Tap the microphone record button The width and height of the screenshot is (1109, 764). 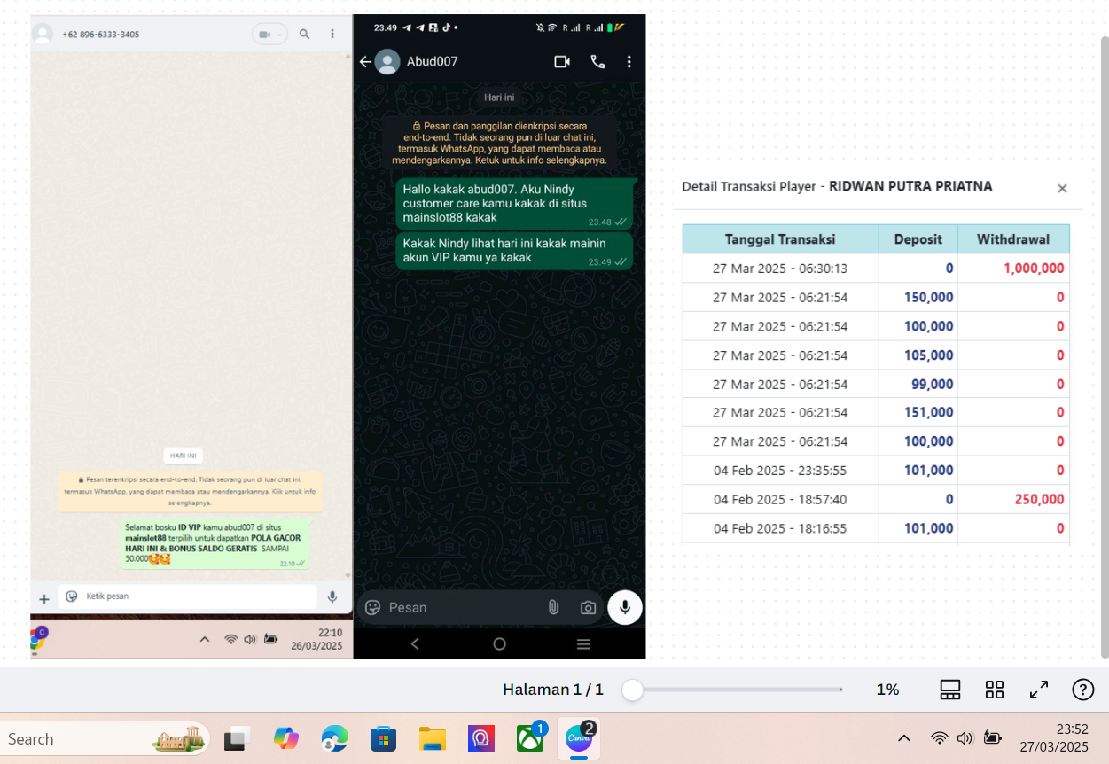coord(625,607)
